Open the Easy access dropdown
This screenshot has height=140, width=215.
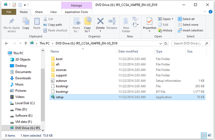[x=135, y=25]
